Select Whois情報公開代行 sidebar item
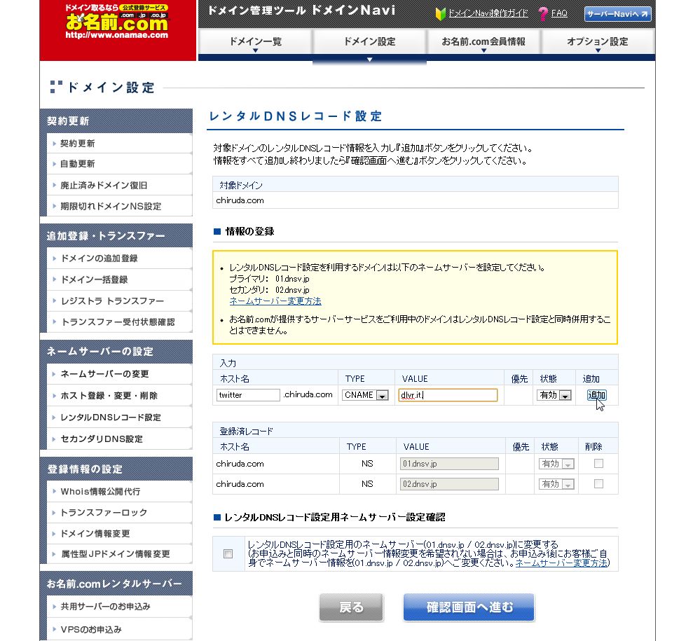 (119, 492)
